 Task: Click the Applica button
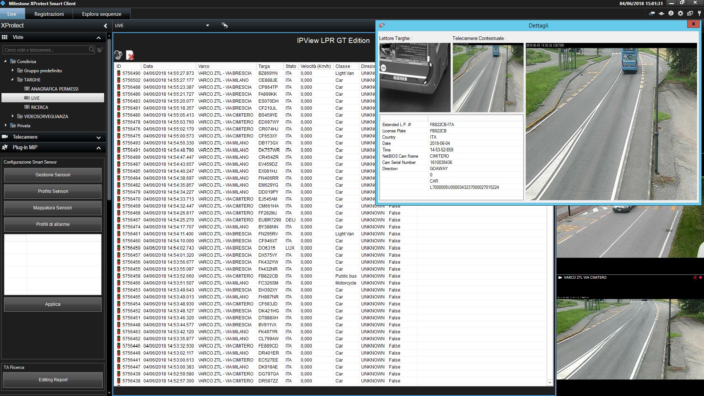point(53,304)
